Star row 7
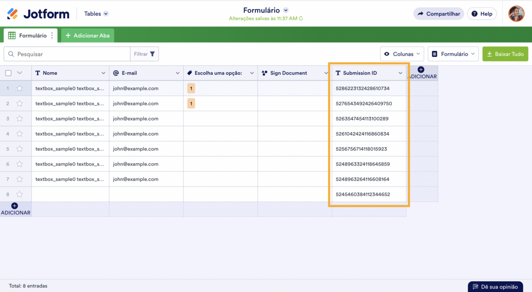 click(20, 179)
